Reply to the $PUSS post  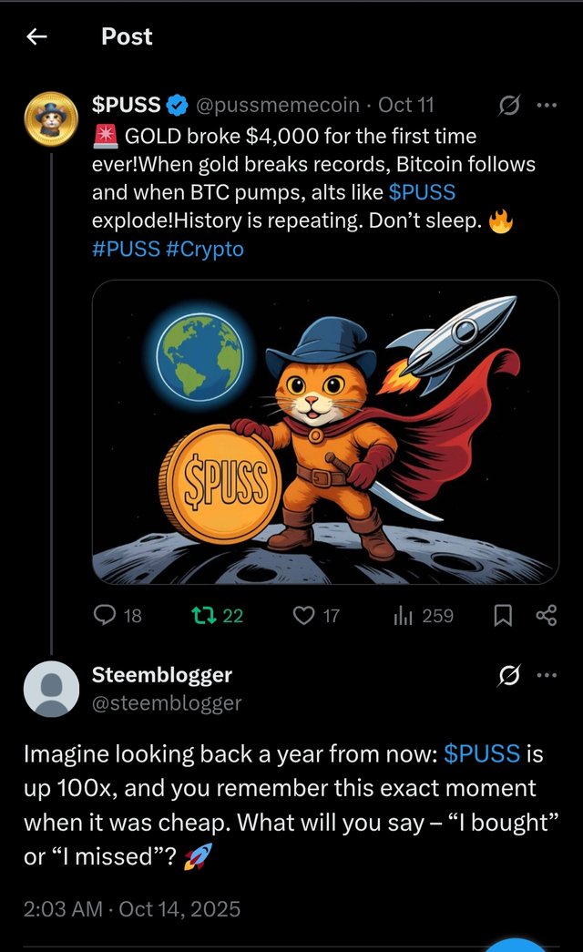(x=106, y=616)
